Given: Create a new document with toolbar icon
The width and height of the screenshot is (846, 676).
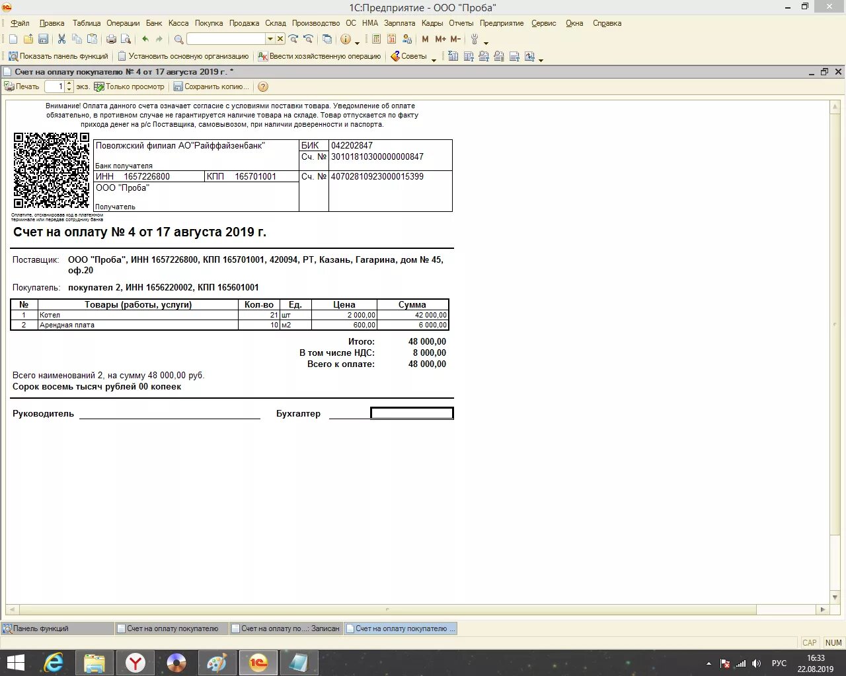Looking at the screenshot, I should click(13, 40).
